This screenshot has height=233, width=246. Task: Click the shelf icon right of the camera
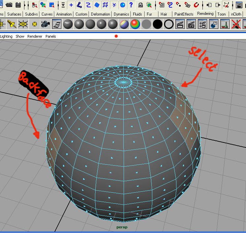click(56, 24)
